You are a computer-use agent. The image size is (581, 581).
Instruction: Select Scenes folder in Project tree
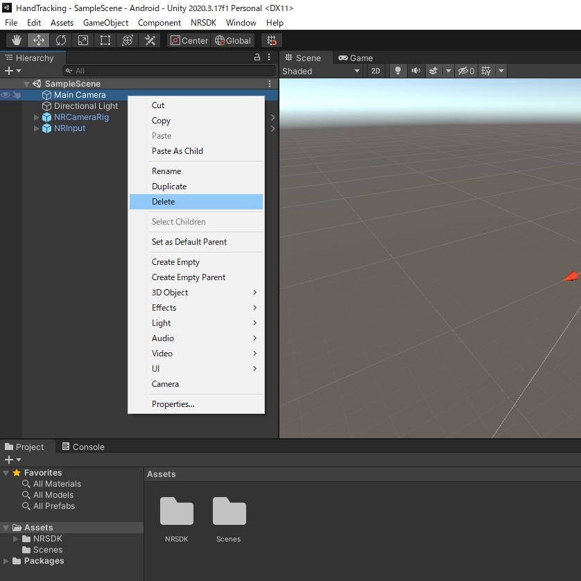47,550
